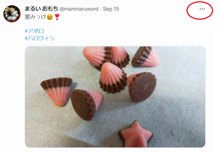Open the tweet via Sep 15 timestamp

[x=111, y=9]
